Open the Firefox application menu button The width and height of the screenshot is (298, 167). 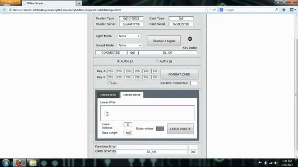click(10, 2)
